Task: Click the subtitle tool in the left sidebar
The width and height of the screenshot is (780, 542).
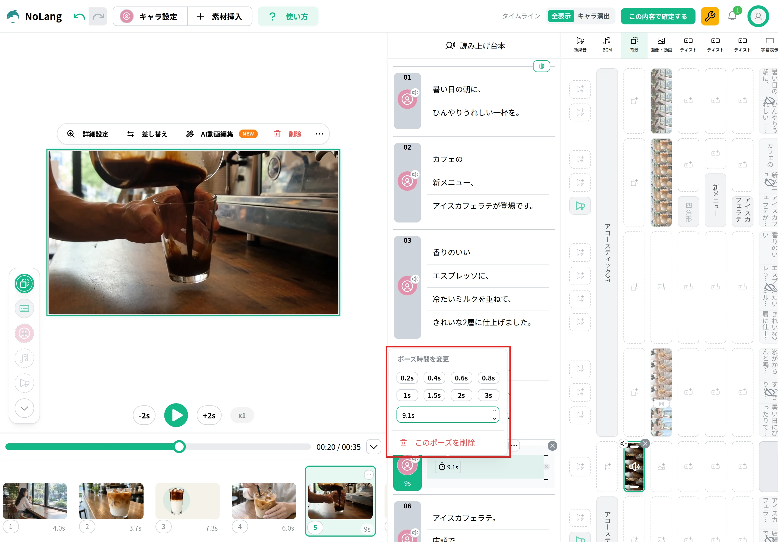Action: pos(24,308)
